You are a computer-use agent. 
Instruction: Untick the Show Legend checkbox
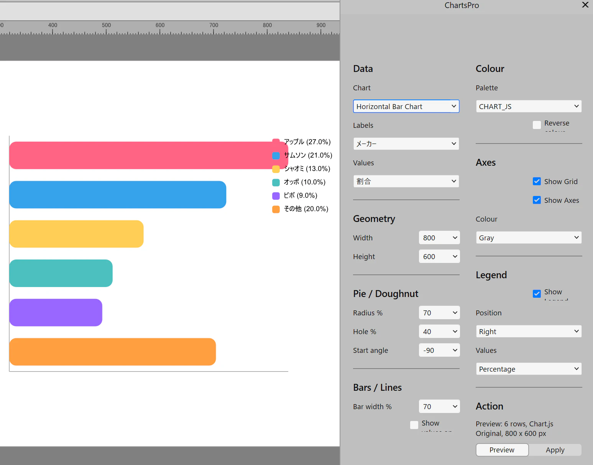[x=537, y=294]
